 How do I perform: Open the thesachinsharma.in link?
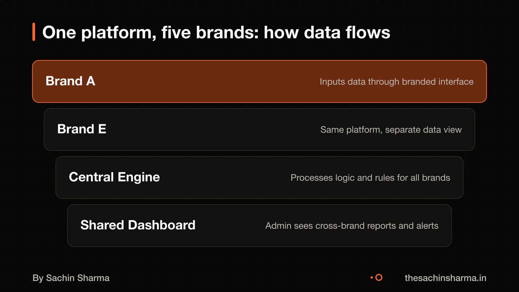[445, 278]
